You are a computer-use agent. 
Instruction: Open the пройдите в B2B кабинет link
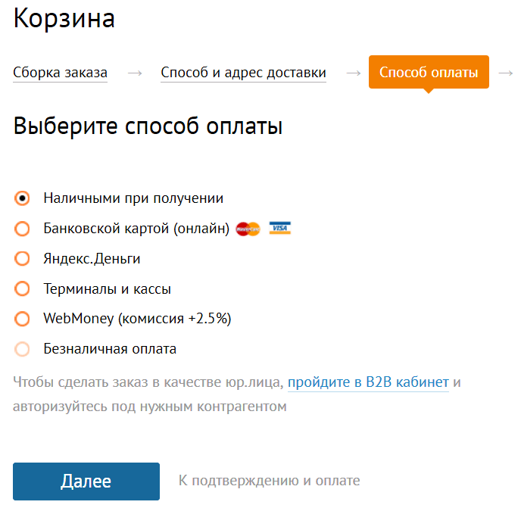click(368, 382)
